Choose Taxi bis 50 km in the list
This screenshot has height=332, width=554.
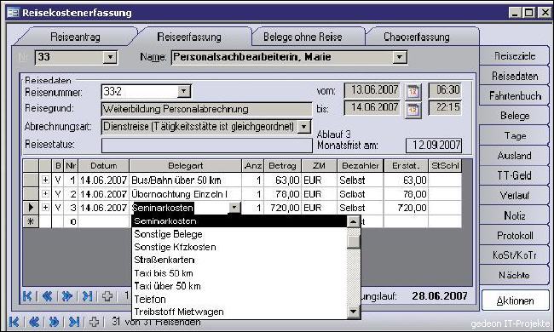[x=239, y=273]
